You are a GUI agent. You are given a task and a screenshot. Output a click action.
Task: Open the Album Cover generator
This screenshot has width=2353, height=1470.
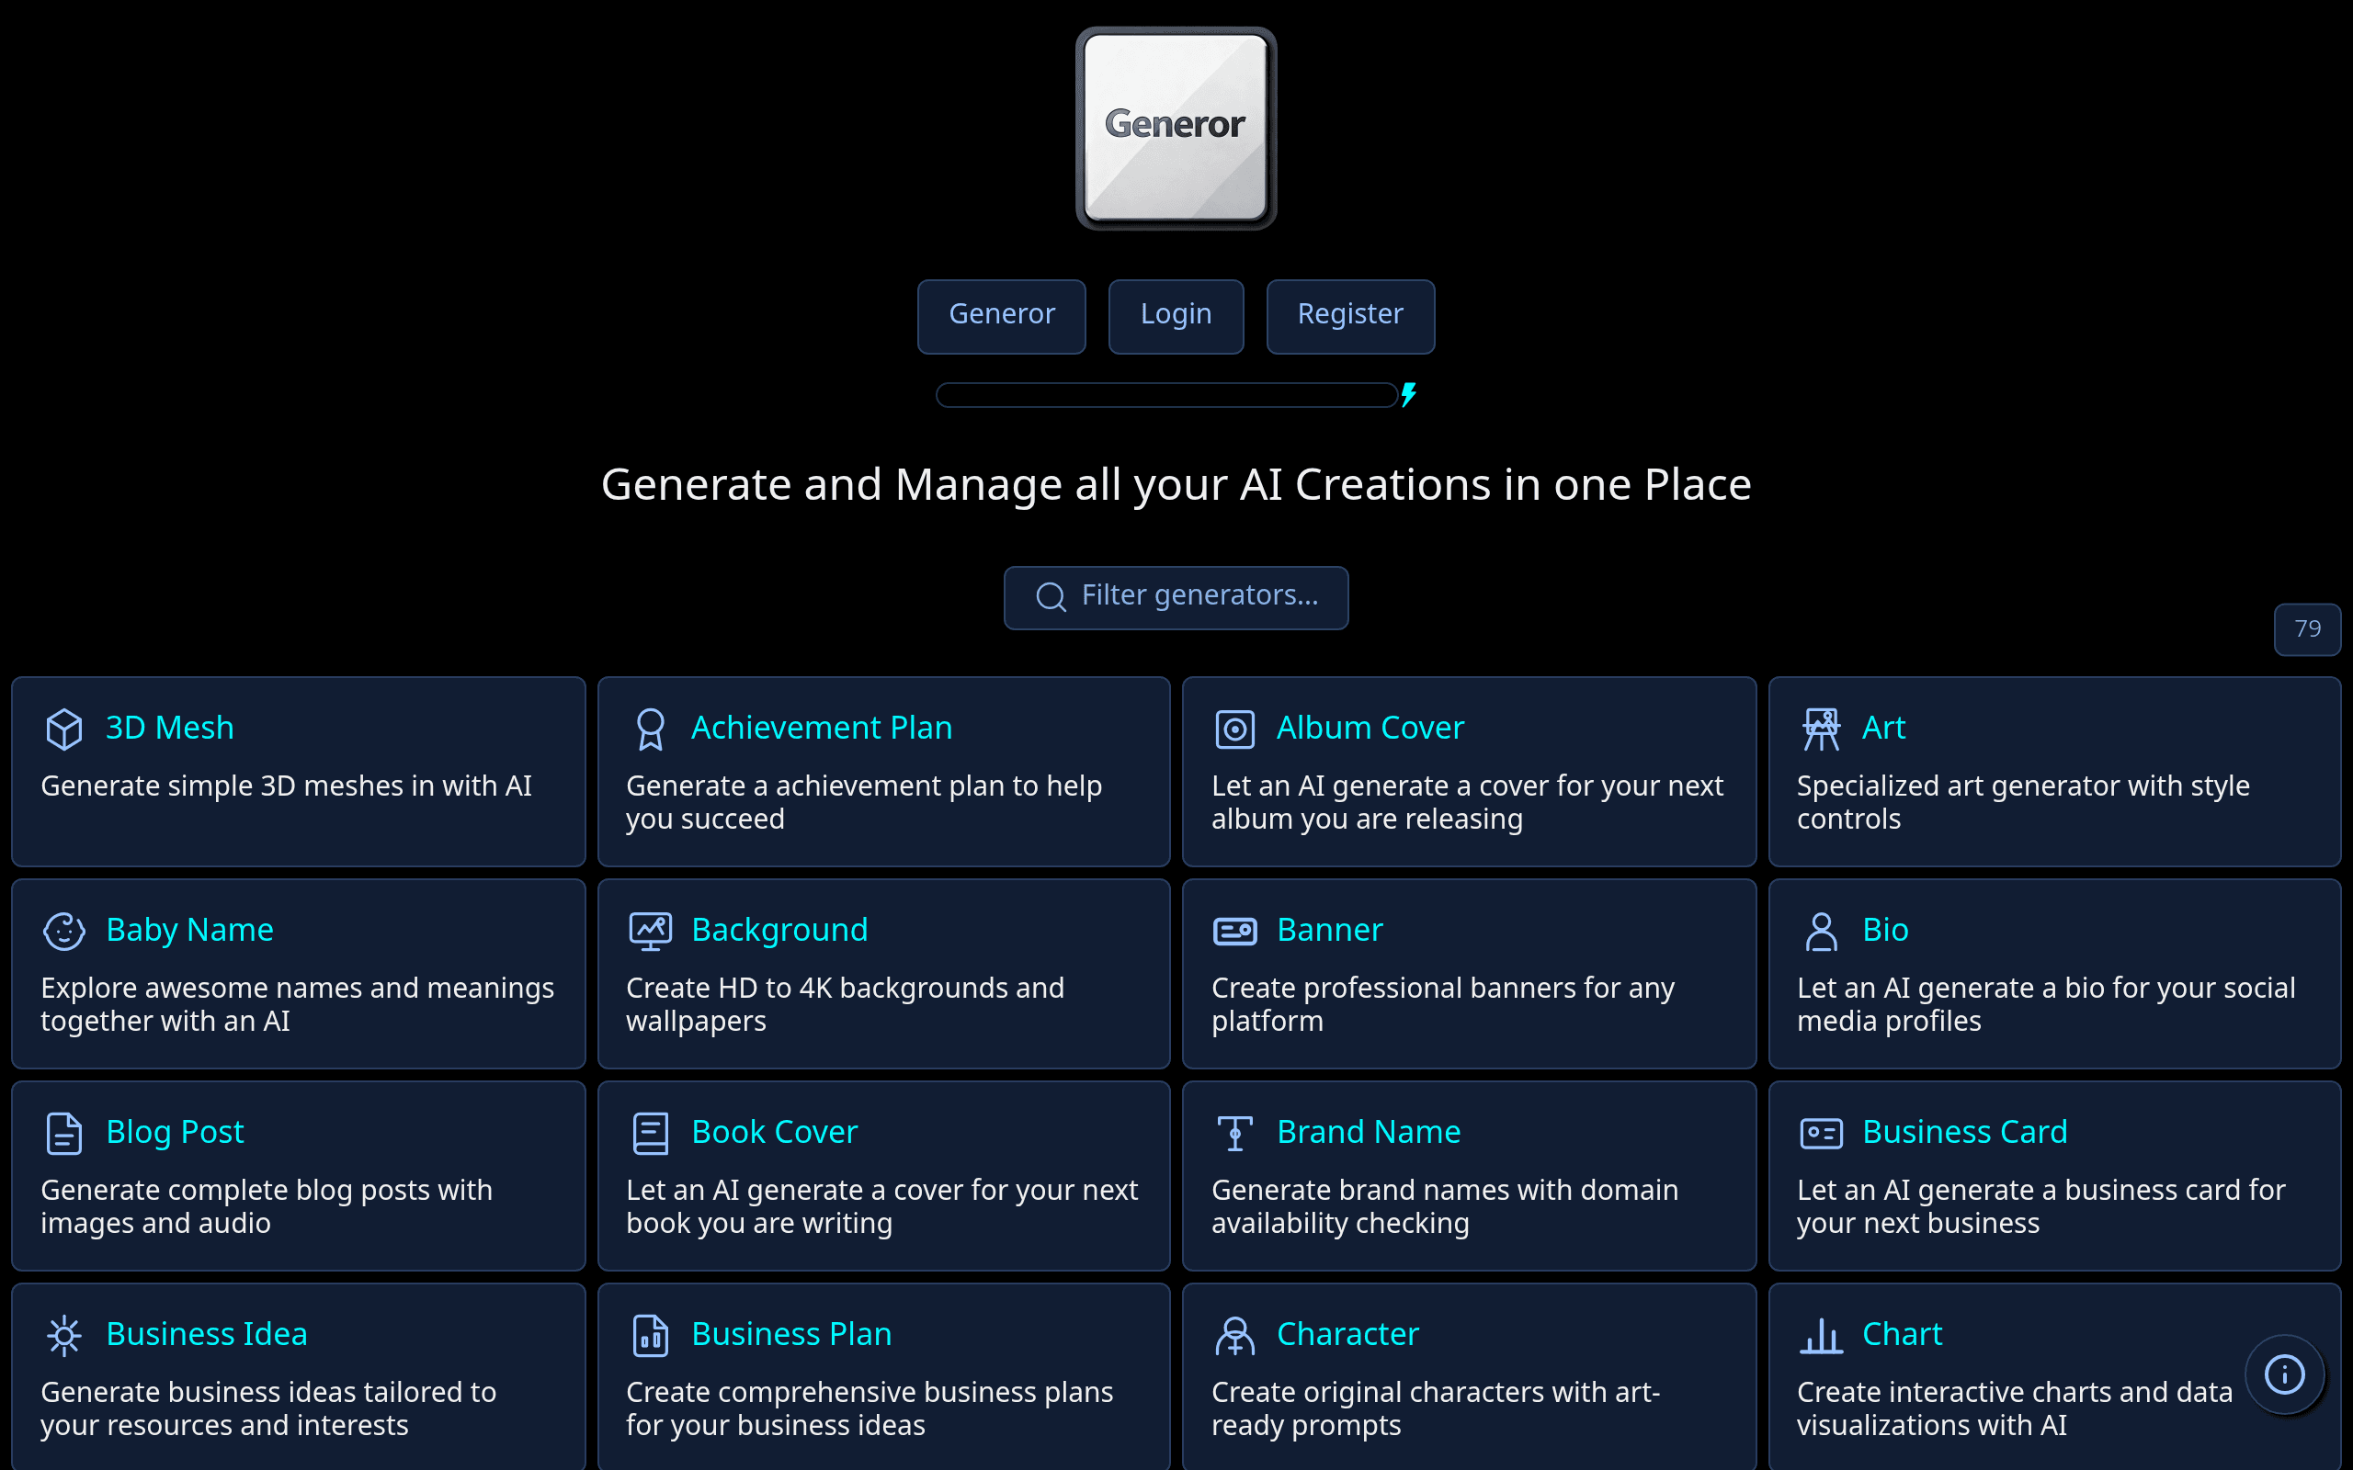tap(1370, 728)
